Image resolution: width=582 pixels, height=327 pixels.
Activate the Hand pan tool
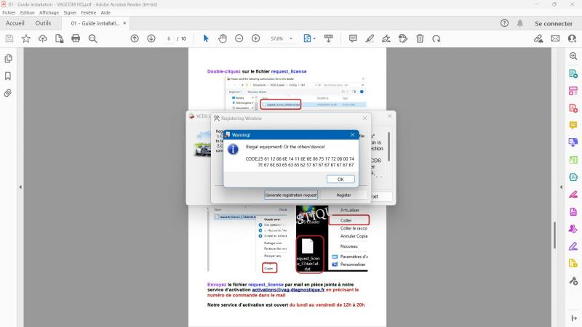[223, 39]
